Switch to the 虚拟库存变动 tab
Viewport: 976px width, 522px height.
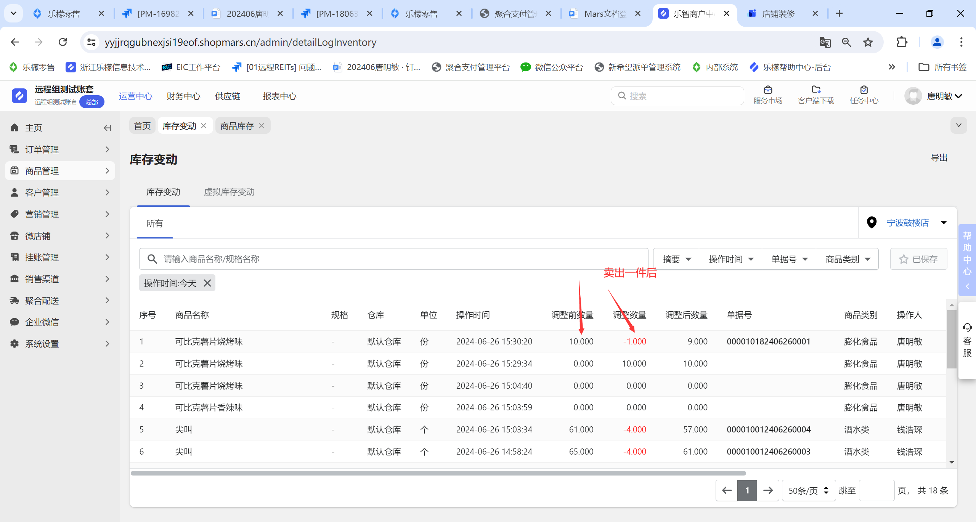coord(229,192)
